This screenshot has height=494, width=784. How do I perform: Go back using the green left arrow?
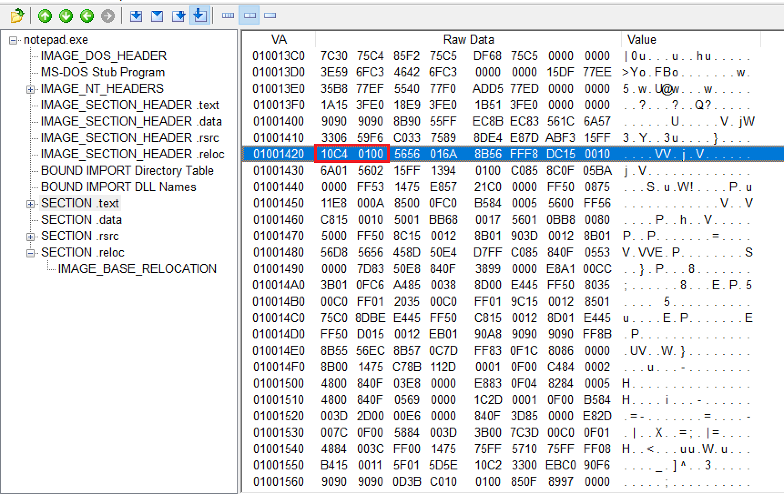click(87, 16)
